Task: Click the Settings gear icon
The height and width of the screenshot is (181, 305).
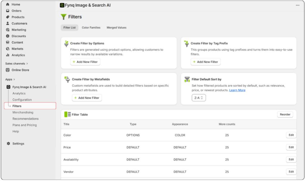Action: pos(8,144)
